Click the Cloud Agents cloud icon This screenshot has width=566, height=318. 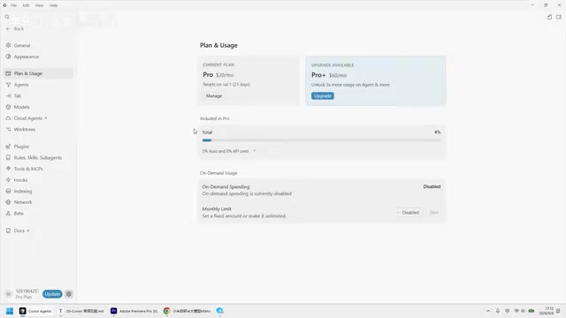click(8, 118)
